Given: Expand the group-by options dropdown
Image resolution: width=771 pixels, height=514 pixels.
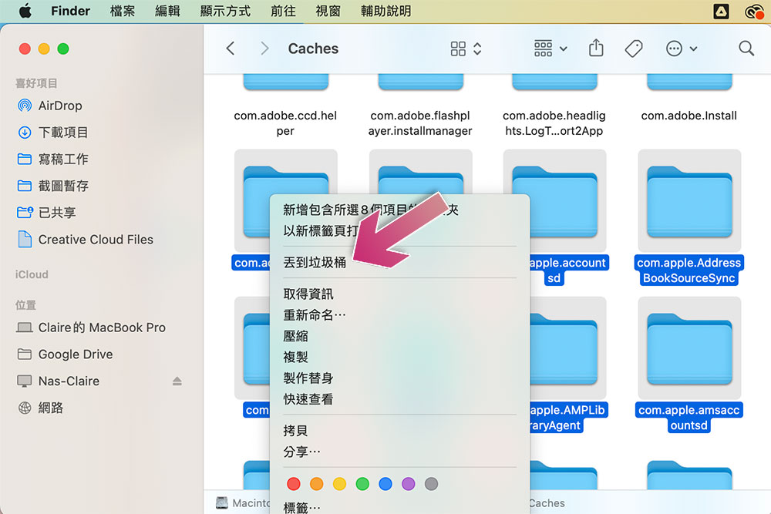Looking at the screenshot, I should click(x=550, y=48).
